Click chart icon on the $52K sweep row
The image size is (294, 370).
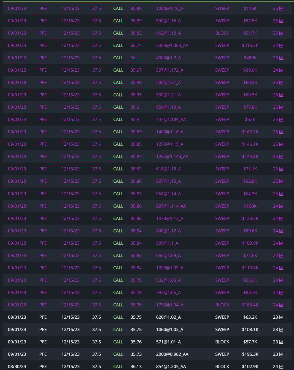pos(281,119)
